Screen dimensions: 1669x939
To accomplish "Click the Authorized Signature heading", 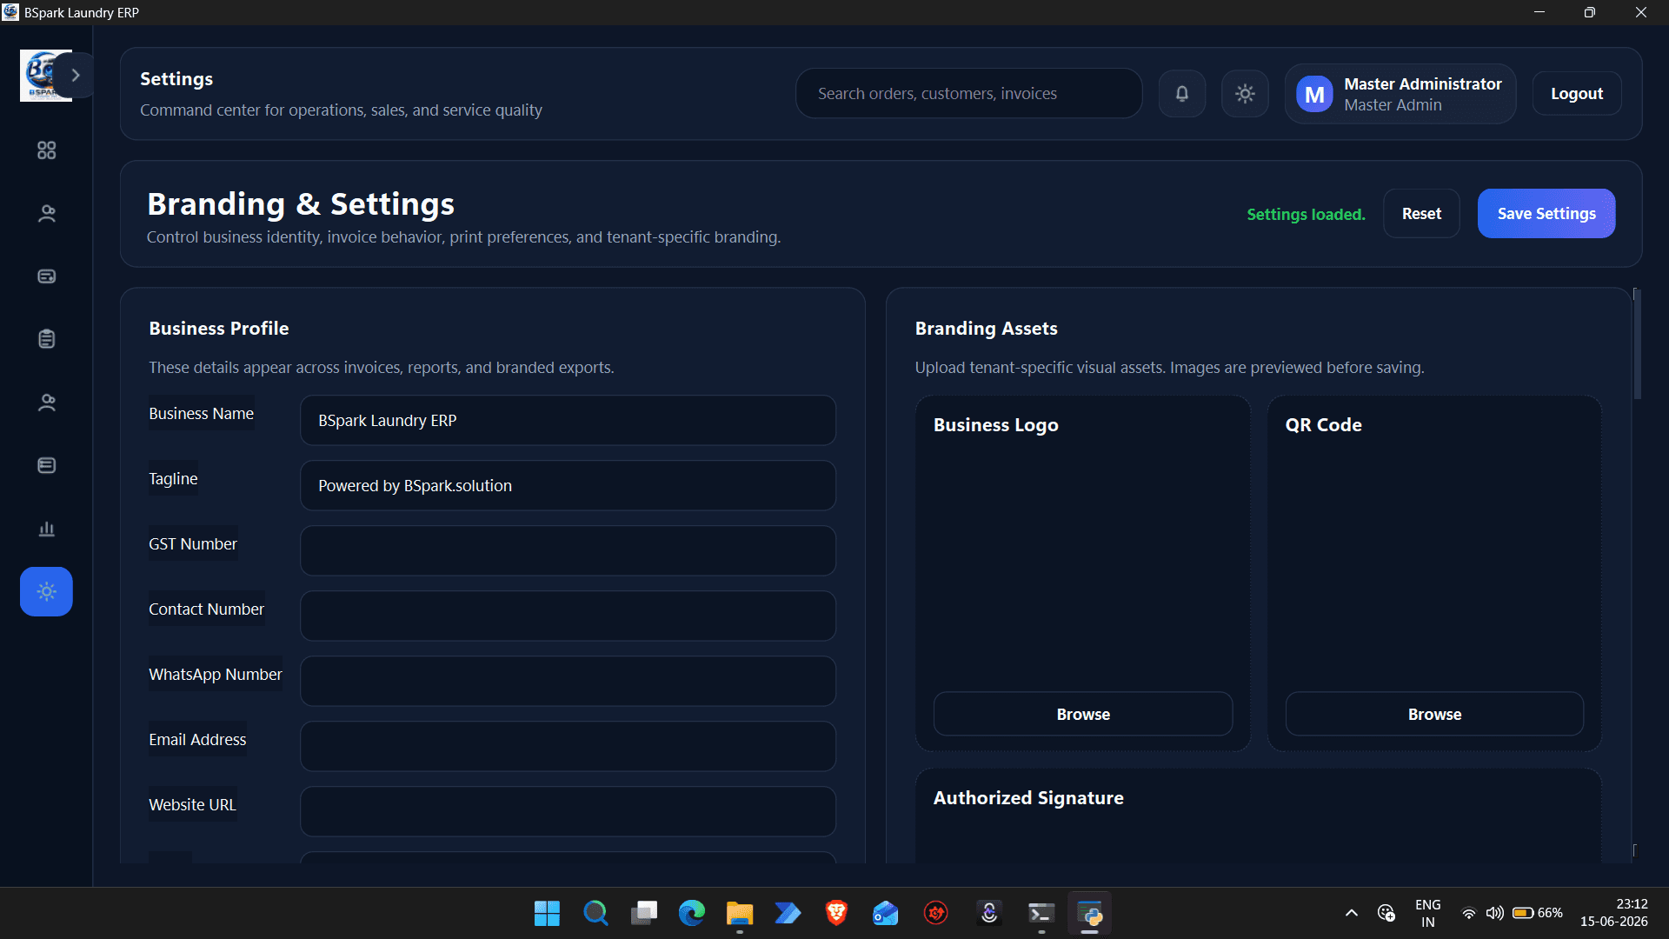I will pyautogui.click(x=1028, y=798).
